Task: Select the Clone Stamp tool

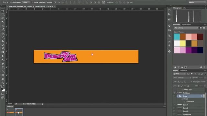Action: pos(3,41)
